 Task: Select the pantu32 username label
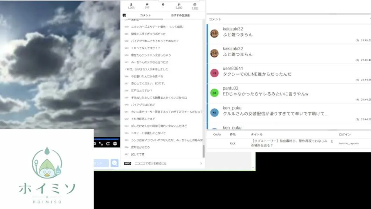tap(230, 88)
